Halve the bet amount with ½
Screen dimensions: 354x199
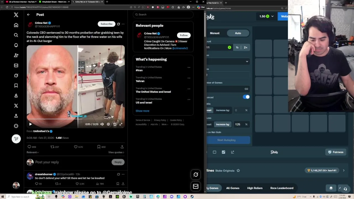tap(237, 48)
